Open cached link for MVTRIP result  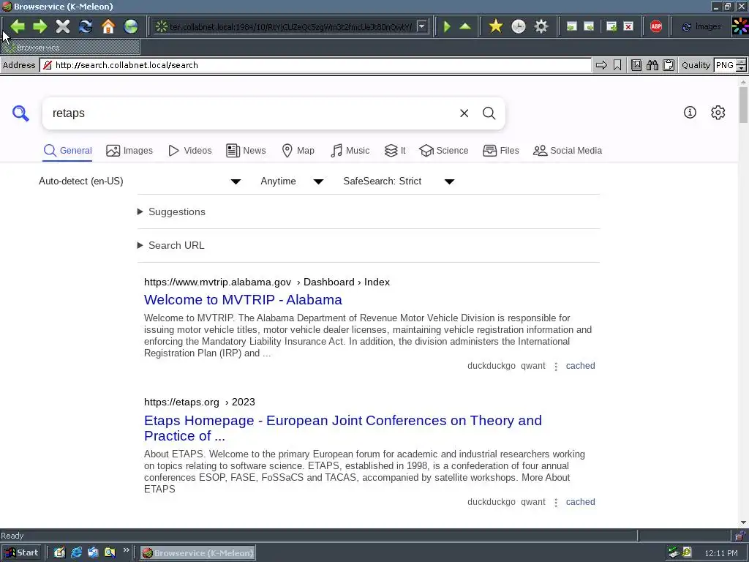[x=580, y=366]
